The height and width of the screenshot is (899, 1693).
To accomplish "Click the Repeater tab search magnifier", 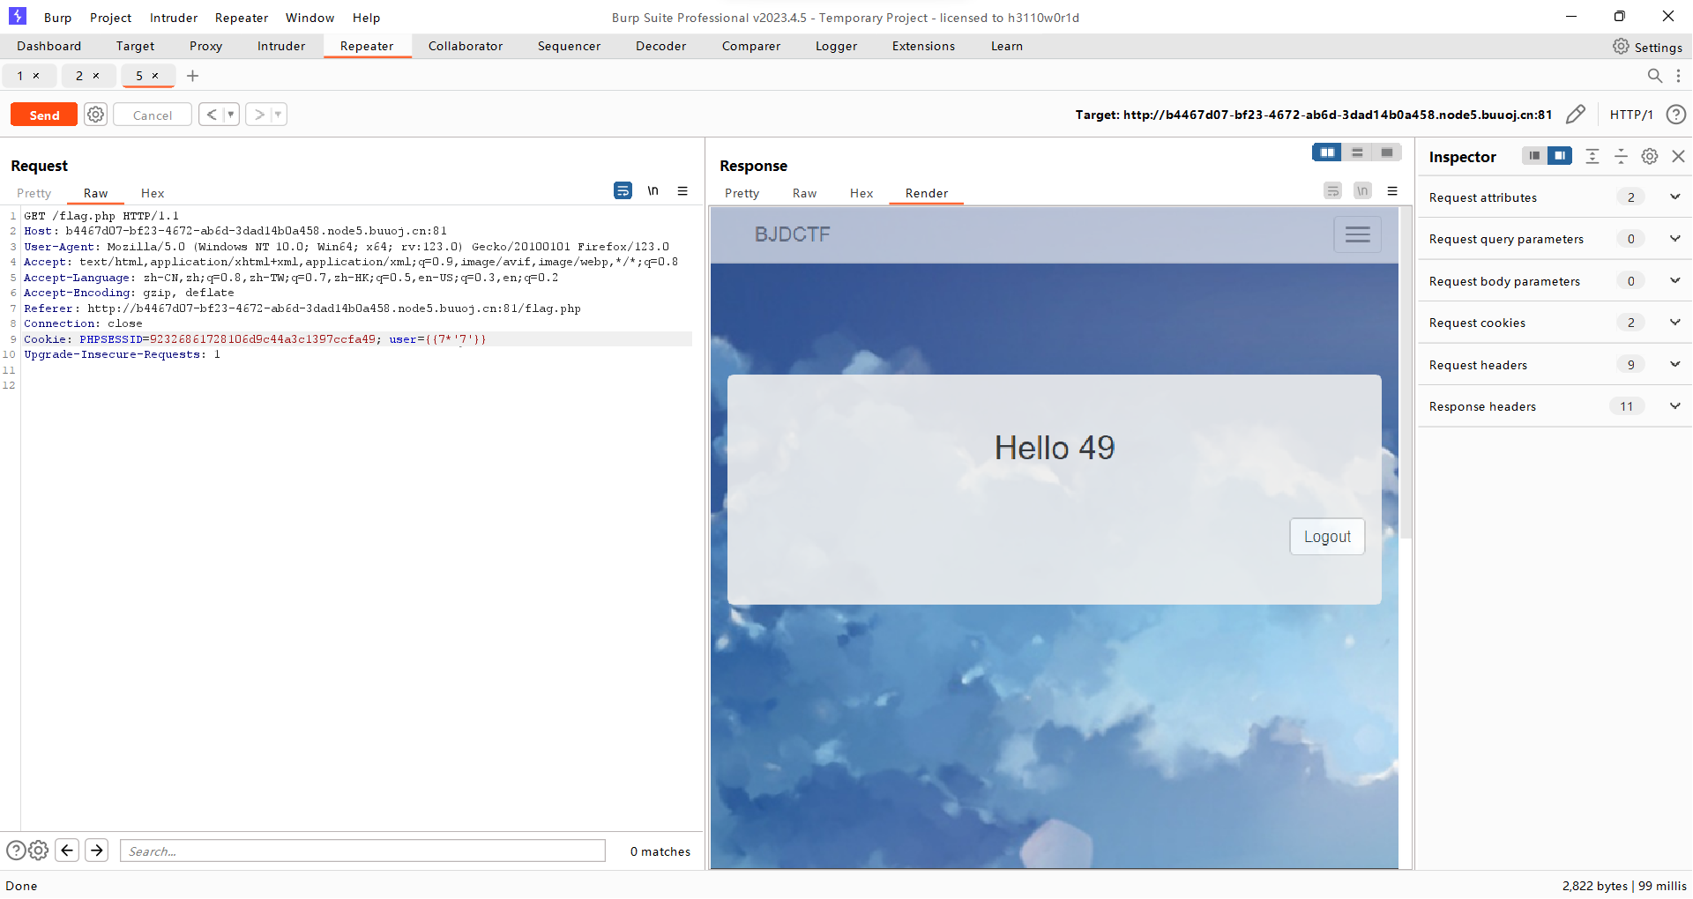I will [x=1655, y=76].
